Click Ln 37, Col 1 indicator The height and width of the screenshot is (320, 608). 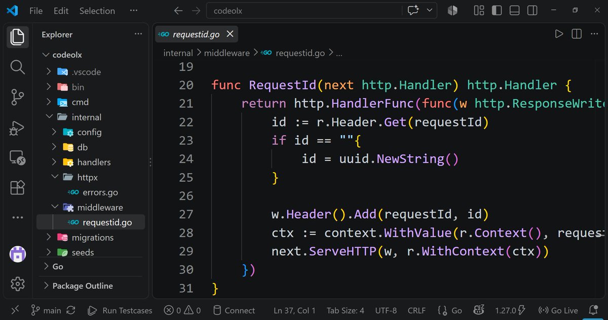pyautogui.click(x=294, y=310)
